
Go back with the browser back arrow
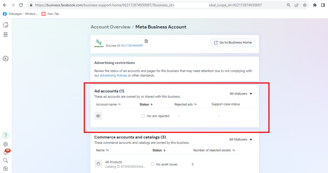(x=4, y=5)
